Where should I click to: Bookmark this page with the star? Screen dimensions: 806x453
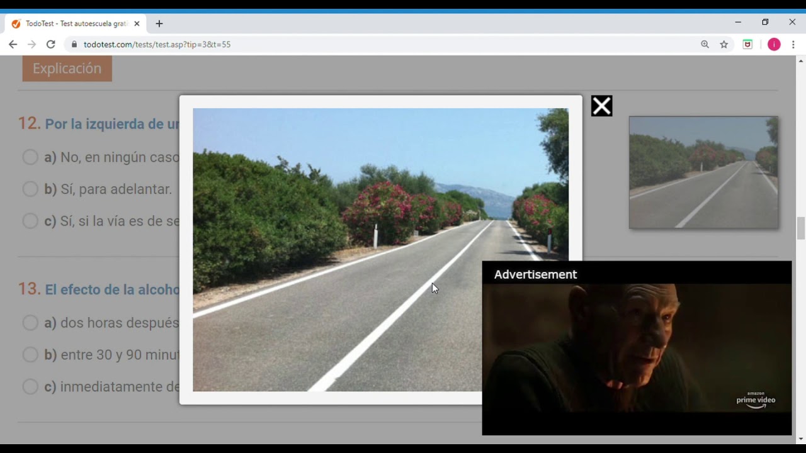click(724, 44)
